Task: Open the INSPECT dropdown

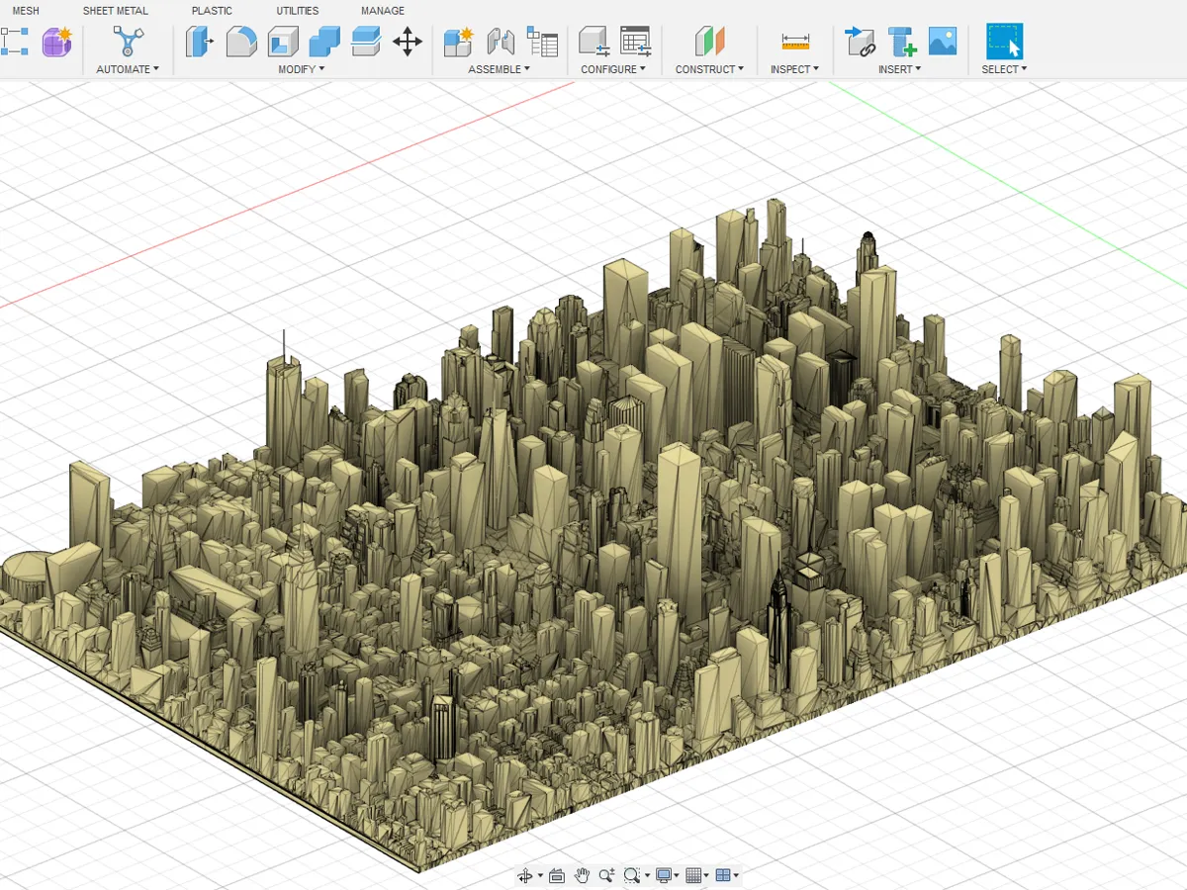Action: point(794,69)
